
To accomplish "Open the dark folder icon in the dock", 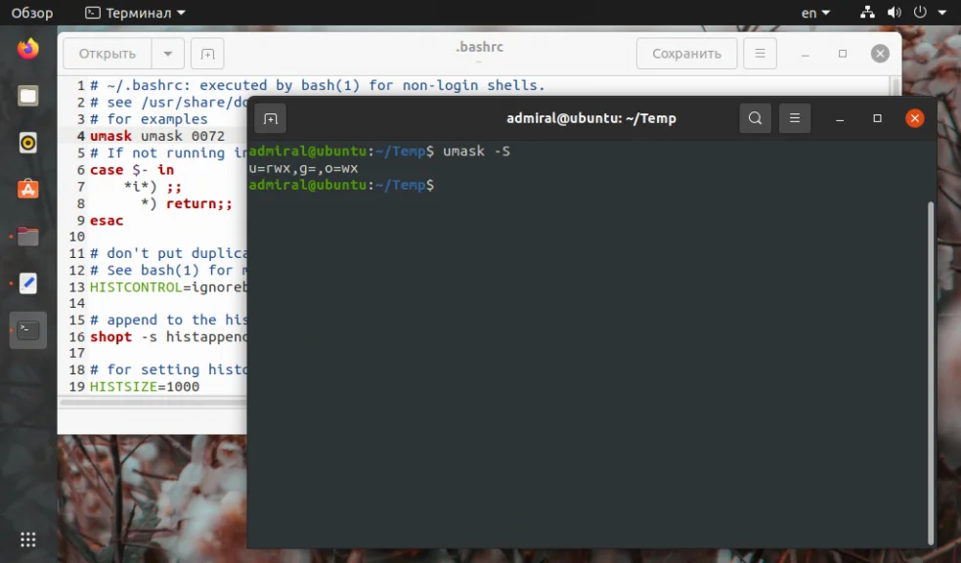I will [27, 237].
